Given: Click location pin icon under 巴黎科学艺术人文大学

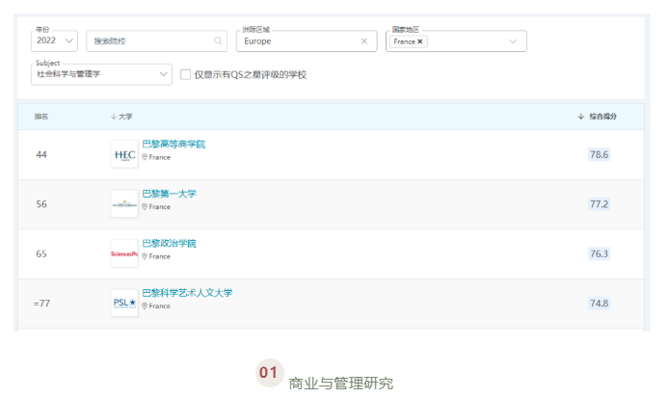Looking at the screenshot, I should (x=145, y=305).
